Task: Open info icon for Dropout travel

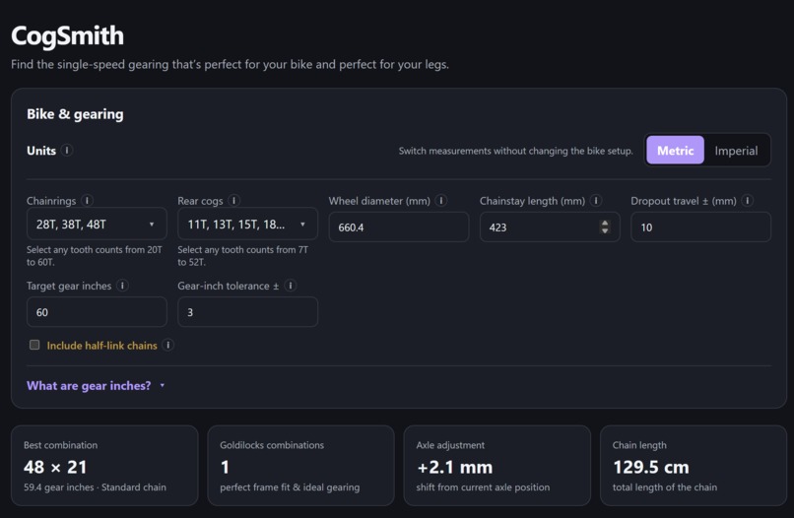Action: coord(748,201)
